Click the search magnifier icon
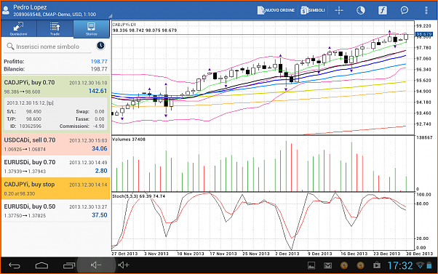 (x=10, y=47)
